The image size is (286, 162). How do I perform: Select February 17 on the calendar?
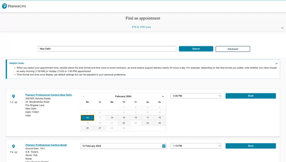click(147, 117)
